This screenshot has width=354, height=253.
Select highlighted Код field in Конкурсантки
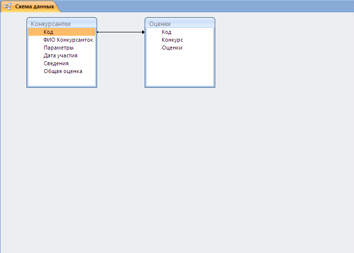[62, 32]
